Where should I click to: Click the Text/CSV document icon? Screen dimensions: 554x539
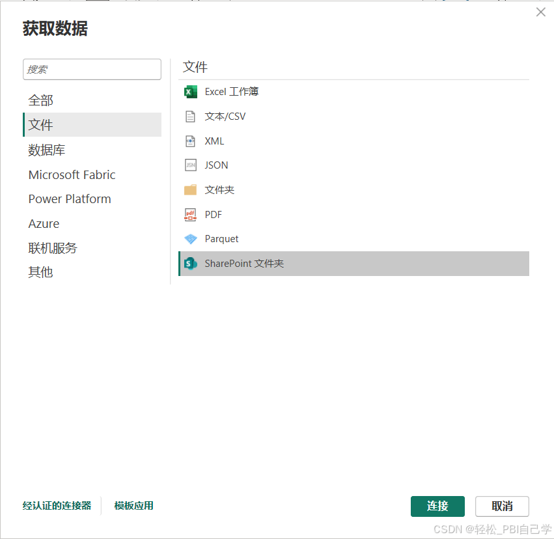pos(191,117)
